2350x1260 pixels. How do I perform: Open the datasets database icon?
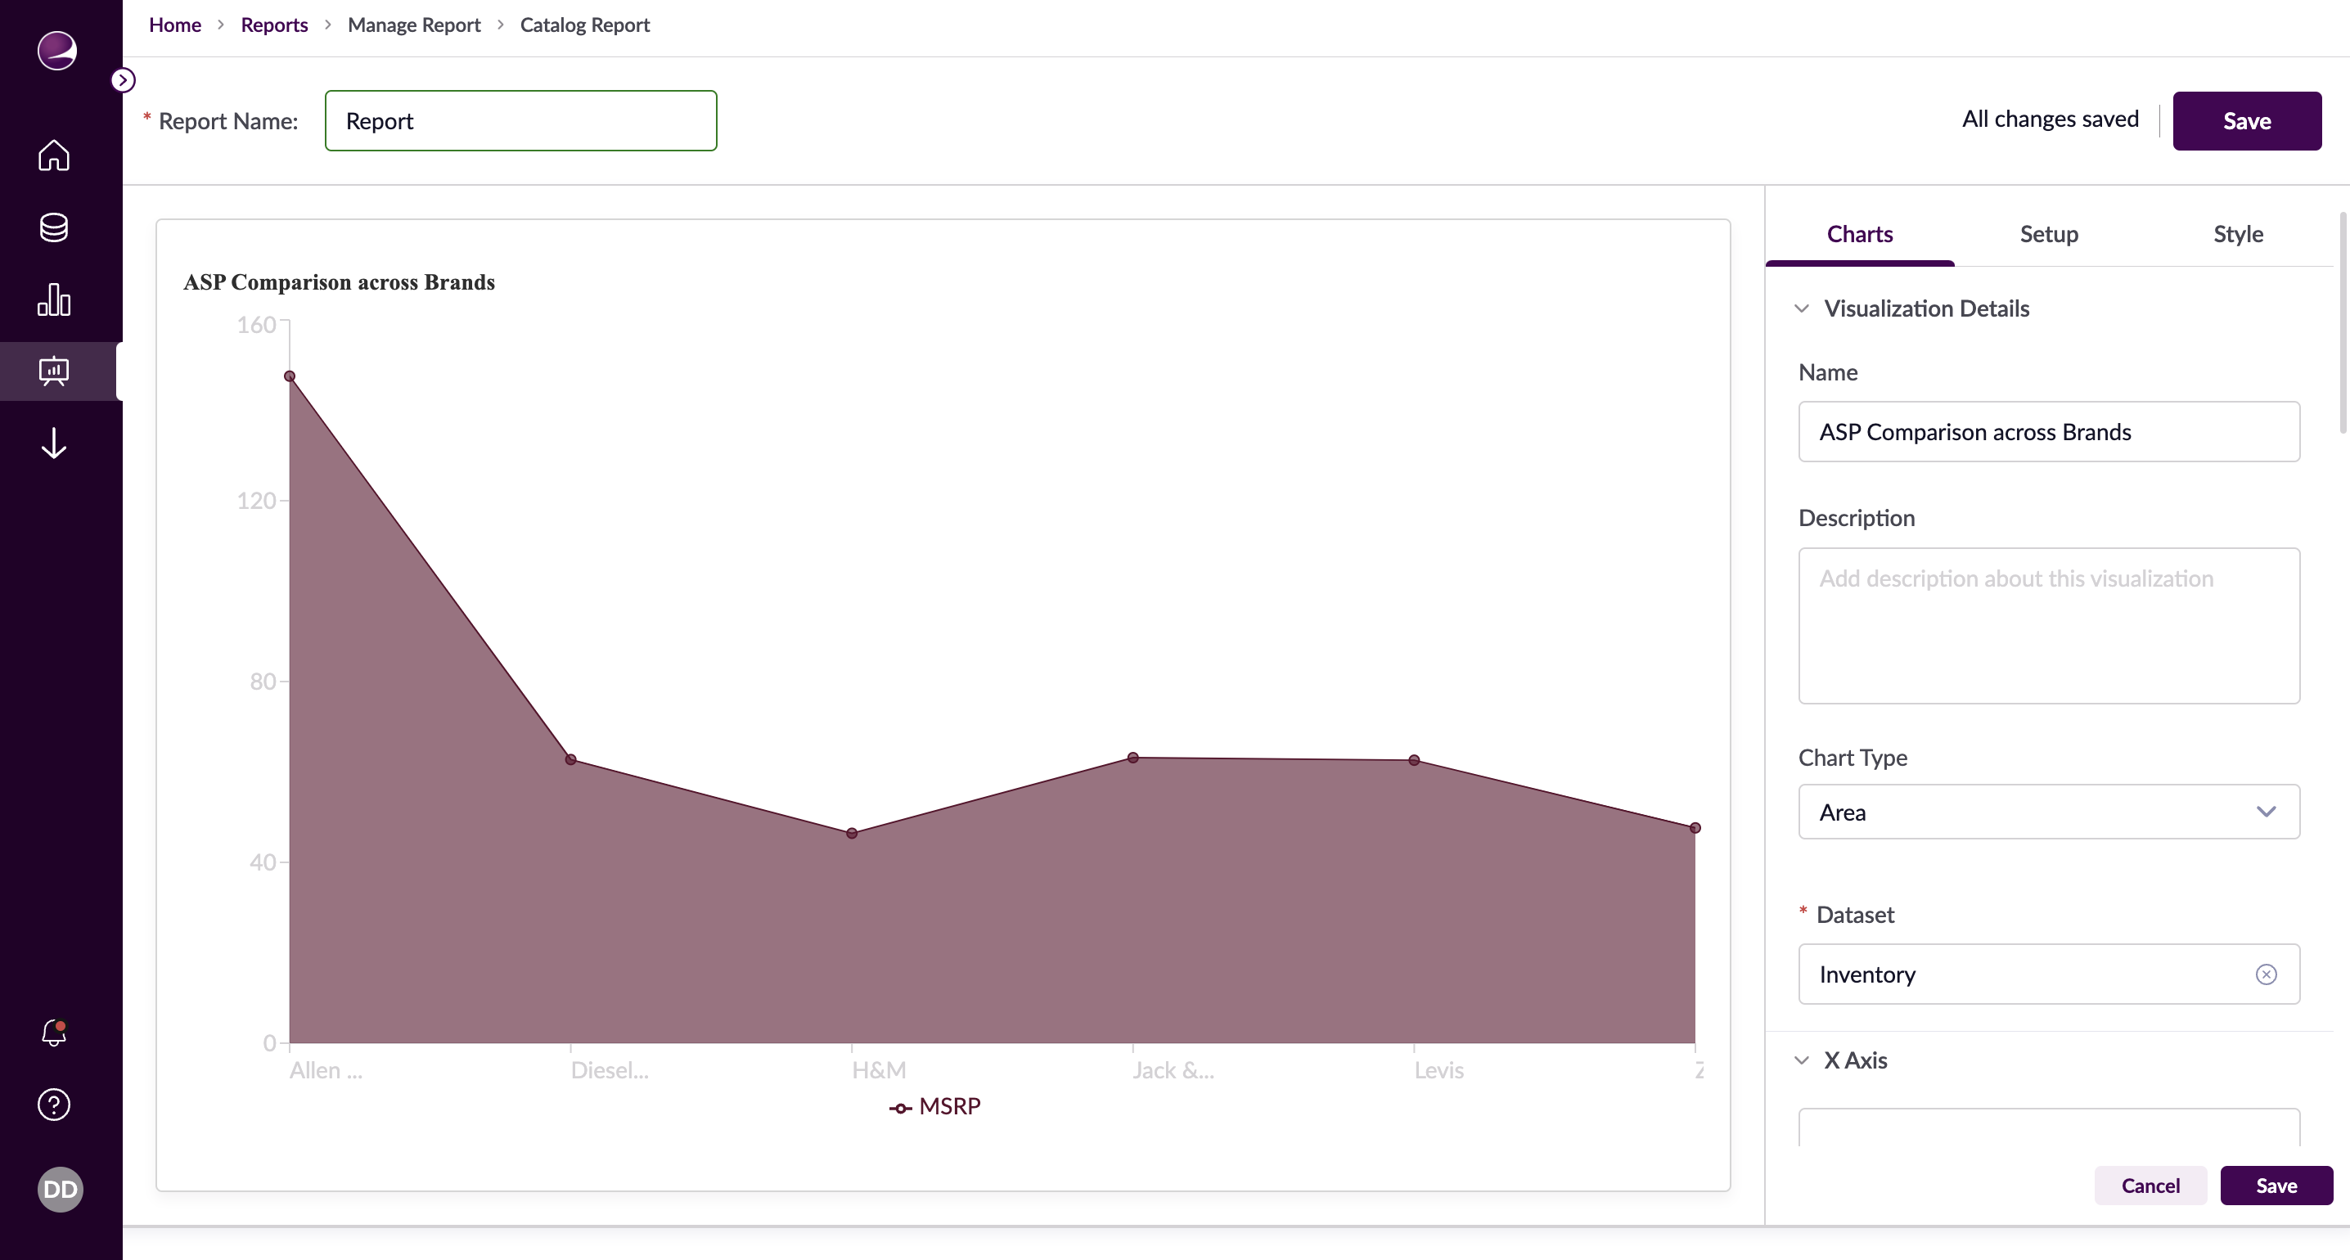[54, 227]
